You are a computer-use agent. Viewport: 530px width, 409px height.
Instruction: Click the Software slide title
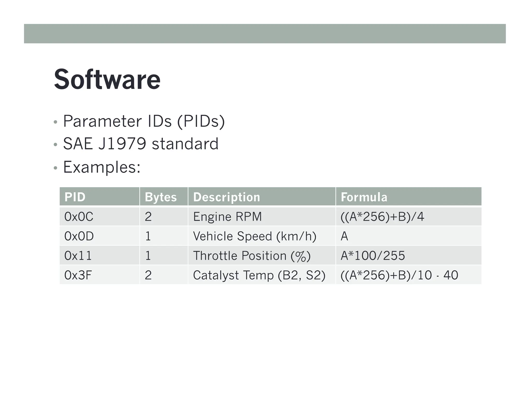107,79
